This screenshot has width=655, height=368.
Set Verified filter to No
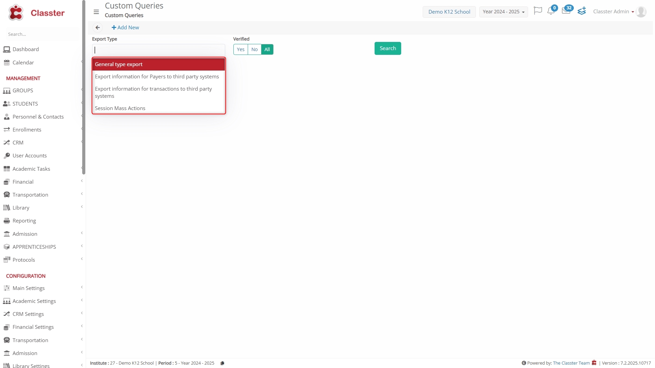[254, 49]
